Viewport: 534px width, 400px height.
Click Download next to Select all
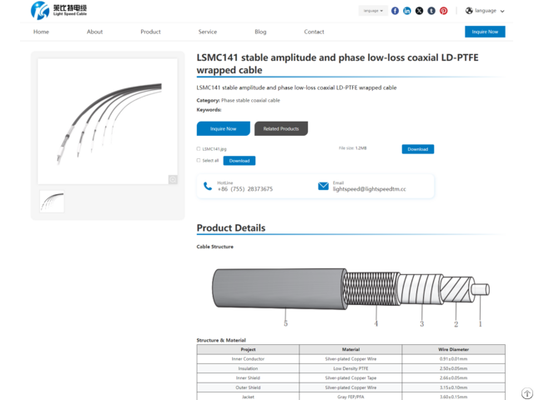pyautogui.click(x=239, y=161)
